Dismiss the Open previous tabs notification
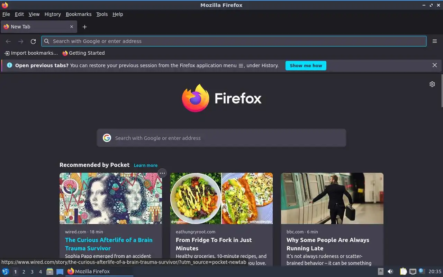443x277 pixels. click(x=435, y=65)
